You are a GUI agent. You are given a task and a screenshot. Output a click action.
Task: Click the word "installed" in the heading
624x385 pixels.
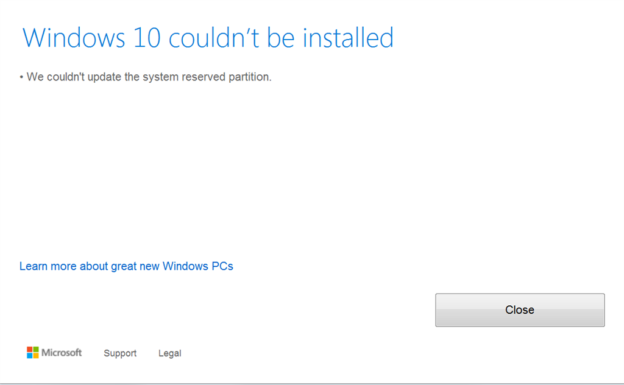point(348,38)
